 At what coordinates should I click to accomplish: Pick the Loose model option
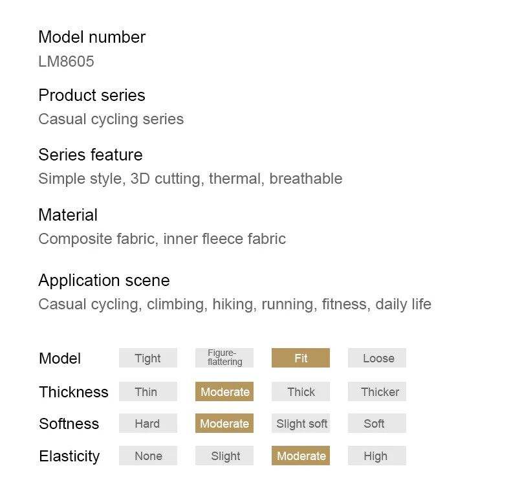pos(377,358)
